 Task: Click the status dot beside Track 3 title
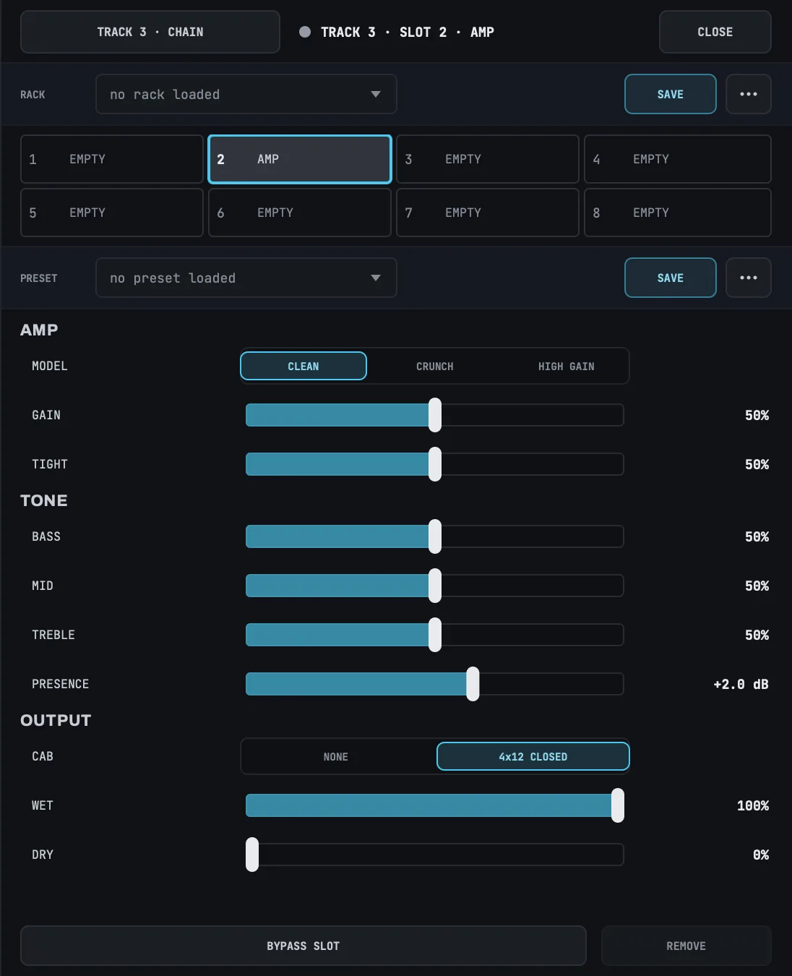(305, 32)
